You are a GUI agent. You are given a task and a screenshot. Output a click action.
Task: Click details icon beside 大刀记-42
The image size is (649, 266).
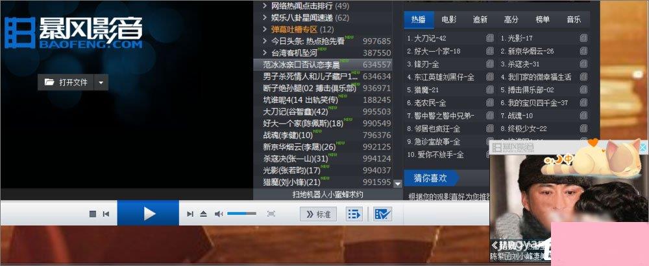[490, 38]
